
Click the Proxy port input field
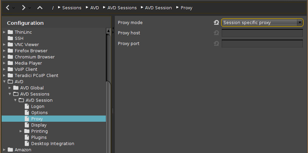262,44
